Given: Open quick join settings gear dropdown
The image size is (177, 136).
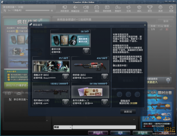Looking at the screenshot, I should (168, 81).
